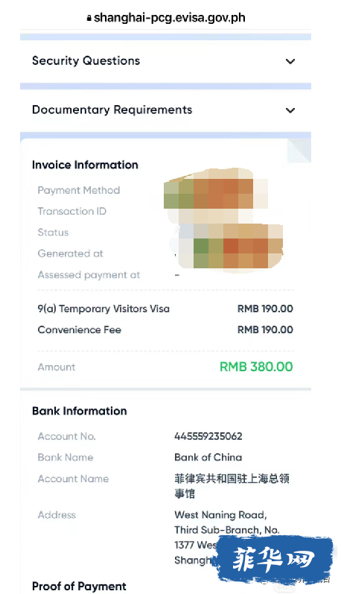Click the Chinese account name text

(x=232, y=486)
